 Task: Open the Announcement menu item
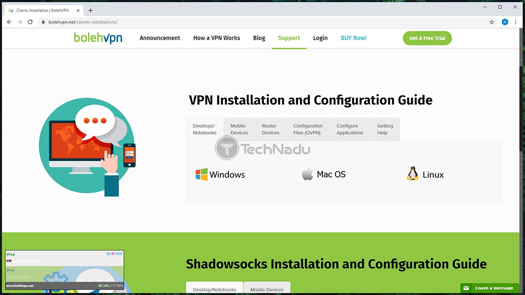point(160,38)
